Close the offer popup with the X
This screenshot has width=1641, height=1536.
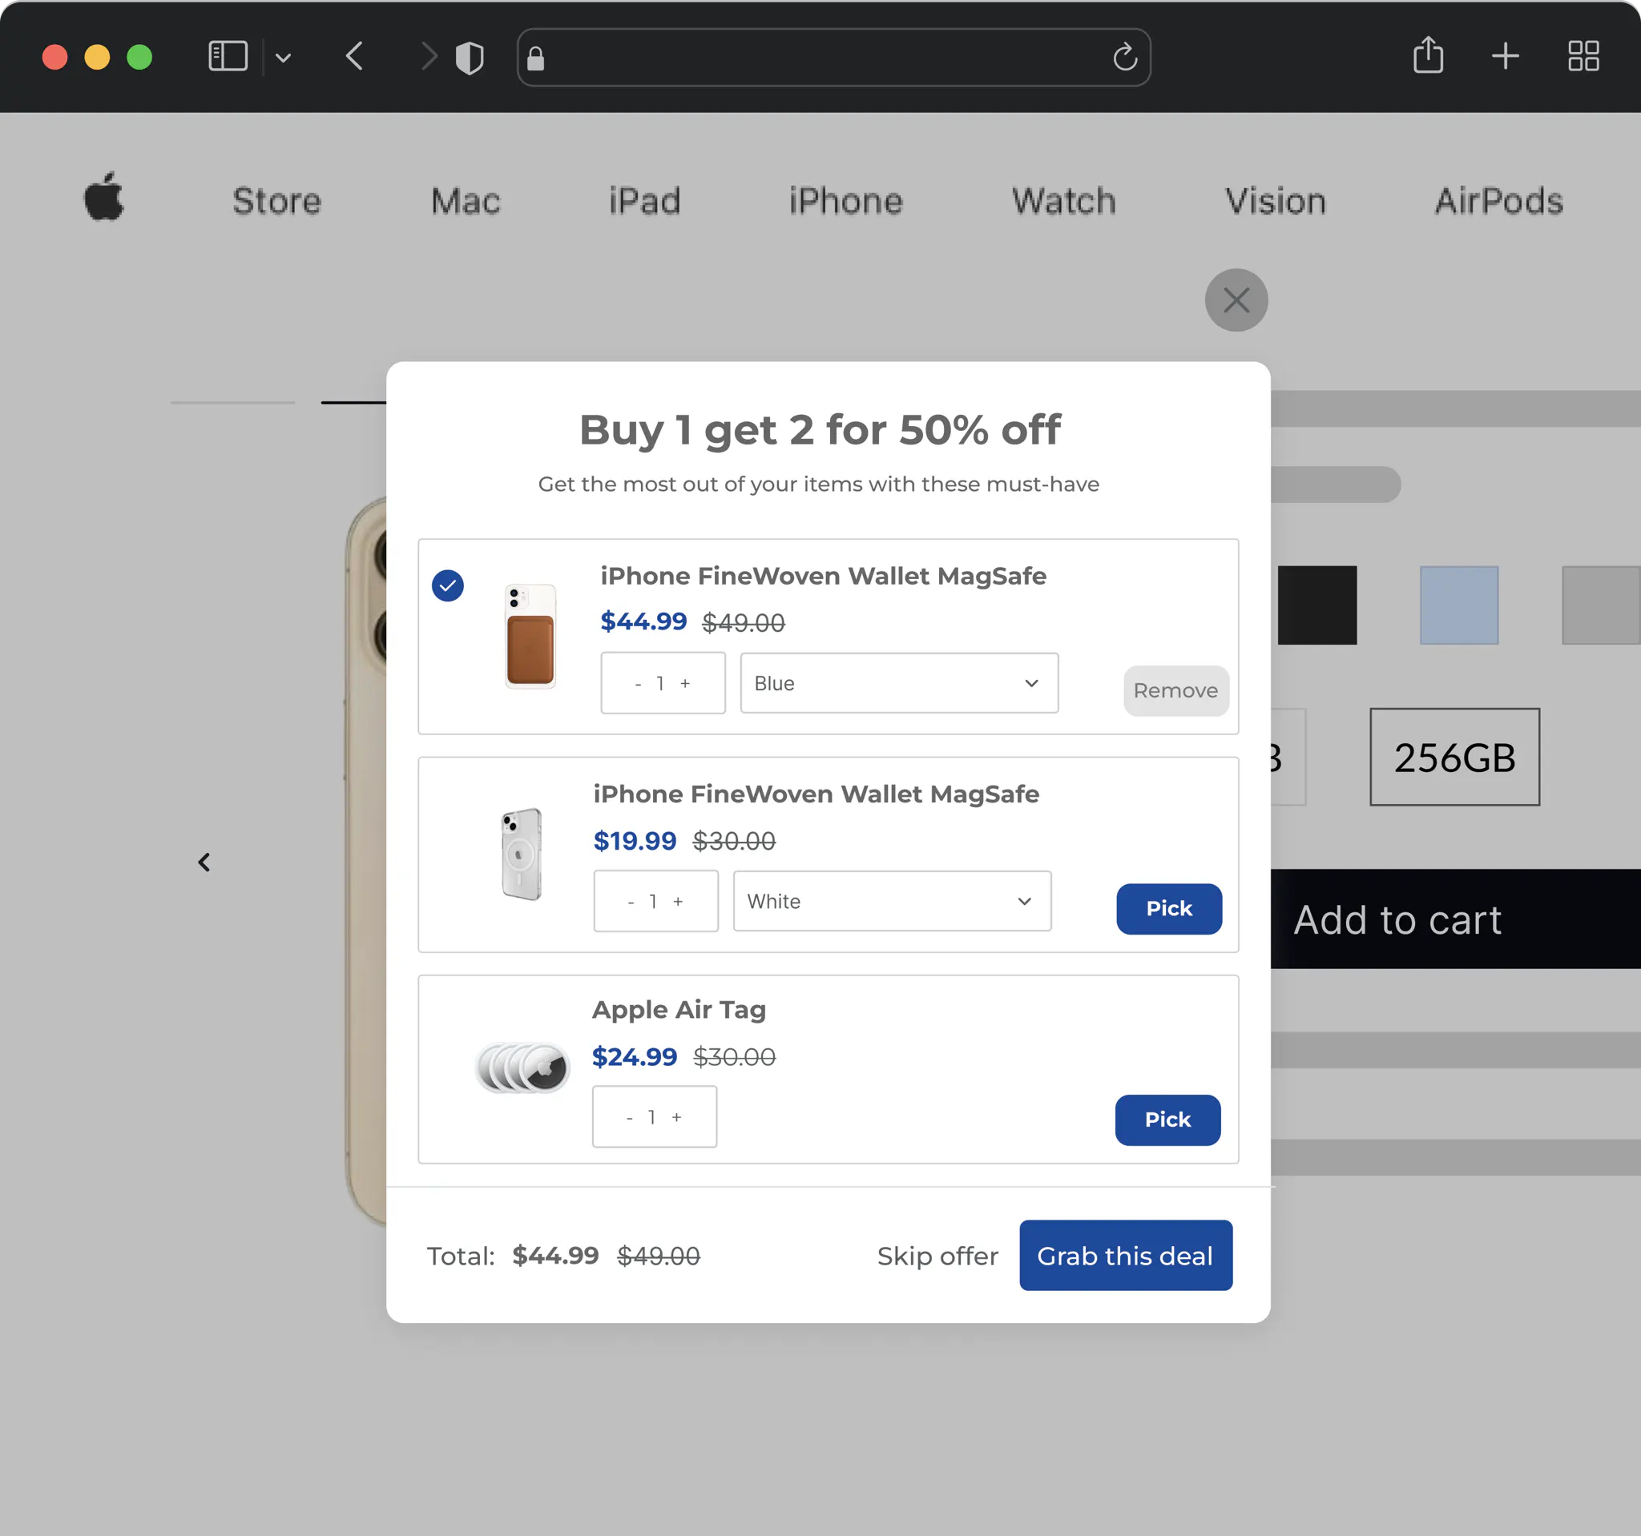pos(1236,300)
